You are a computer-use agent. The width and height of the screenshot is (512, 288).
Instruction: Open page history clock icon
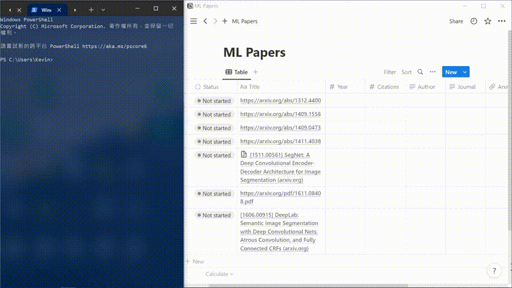[474, 21]
